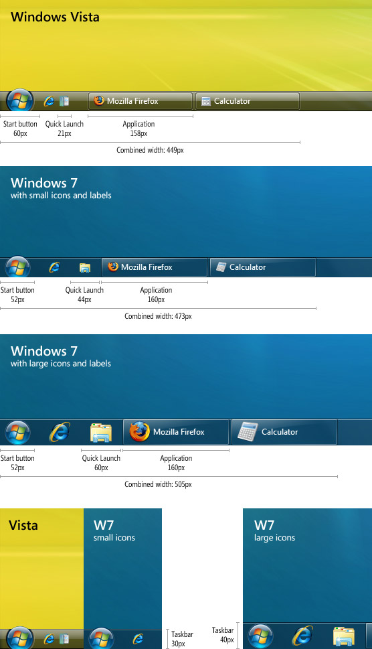Screen dimensions: 372x649
Task: Click the Start orb in Windows 7 small icons taskbar
Action: click(17, 267)
